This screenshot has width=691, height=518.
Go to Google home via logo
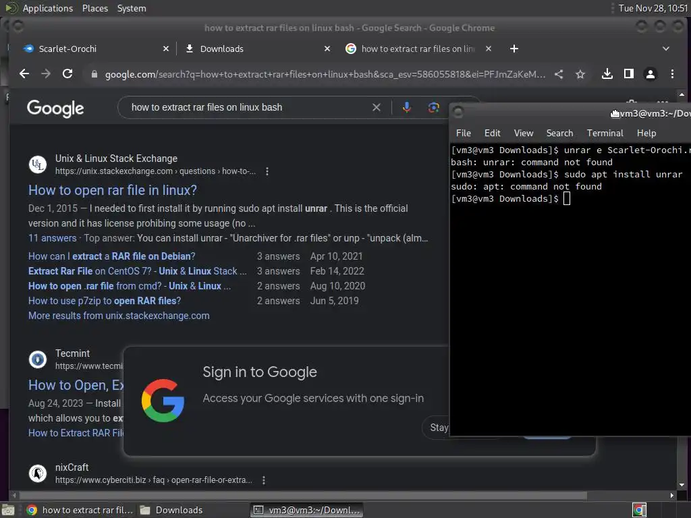coord(55,109)
